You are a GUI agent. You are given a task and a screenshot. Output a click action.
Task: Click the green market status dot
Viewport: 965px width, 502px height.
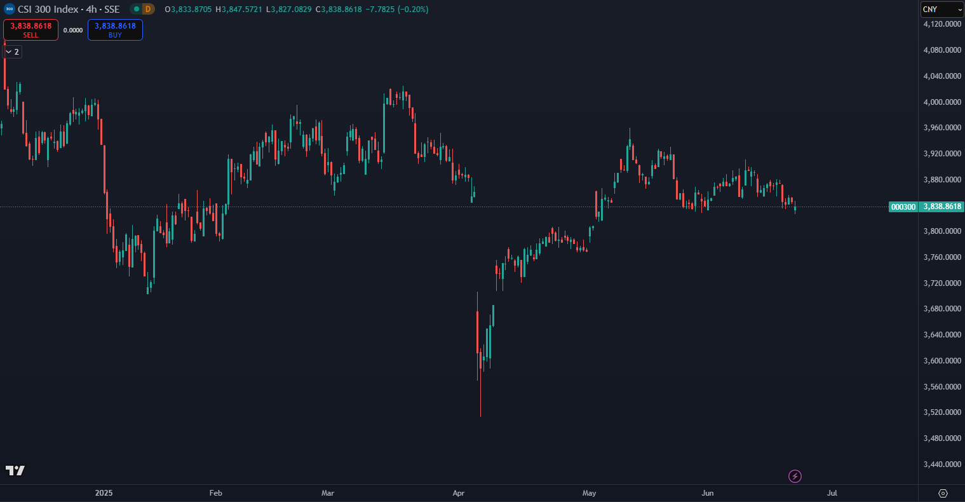pyautogui.click(x=136, y=9)
